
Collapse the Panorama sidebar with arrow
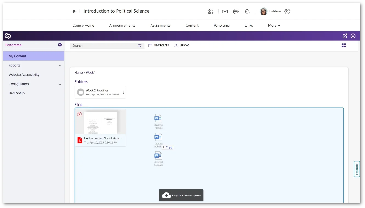(x=60, y=45)
